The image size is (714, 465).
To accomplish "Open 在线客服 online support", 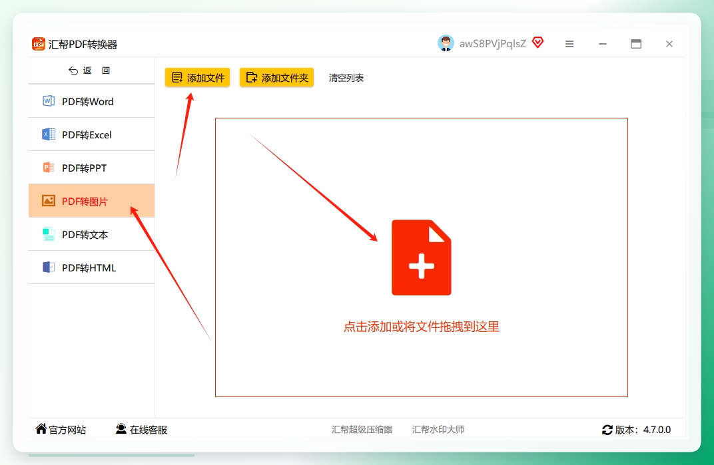I will coord(141,430).
